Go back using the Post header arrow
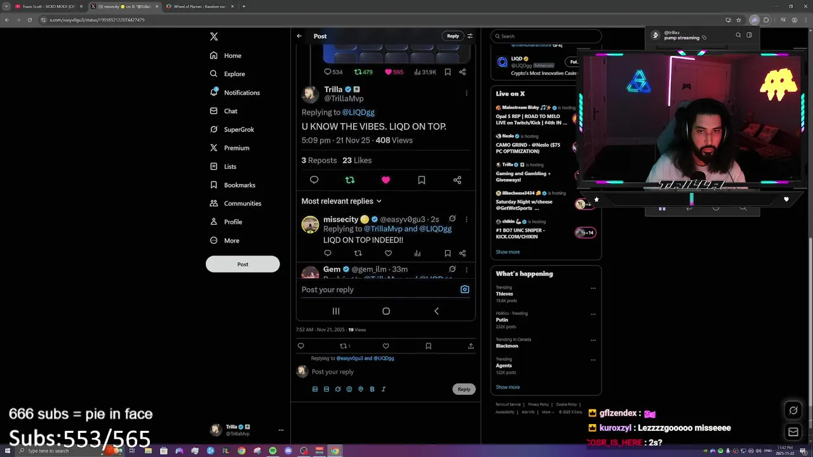The width and height of the screenshot is (813, 457). coord(299,36)
